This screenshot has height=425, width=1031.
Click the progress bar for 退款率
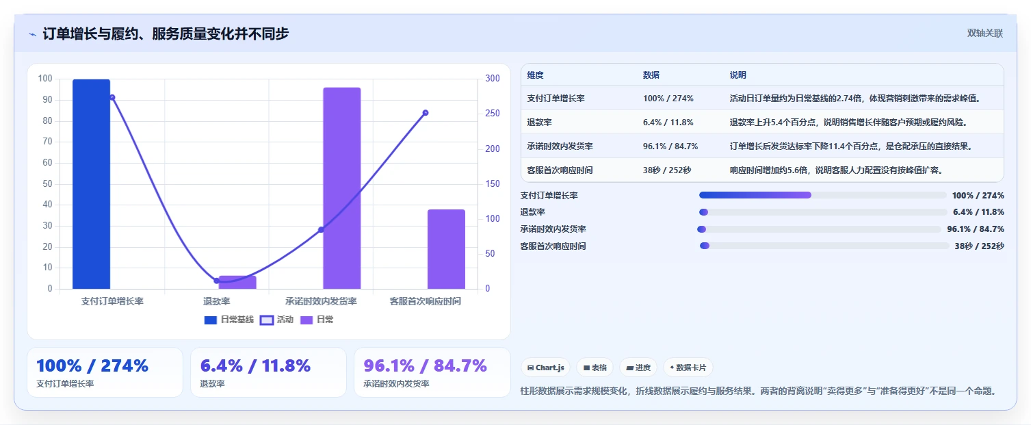click(x=822, y=212)
